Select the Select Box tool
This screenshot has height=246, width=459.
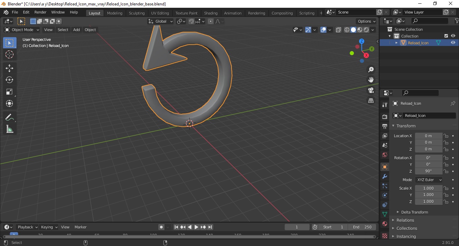click(x=9, y=43)
